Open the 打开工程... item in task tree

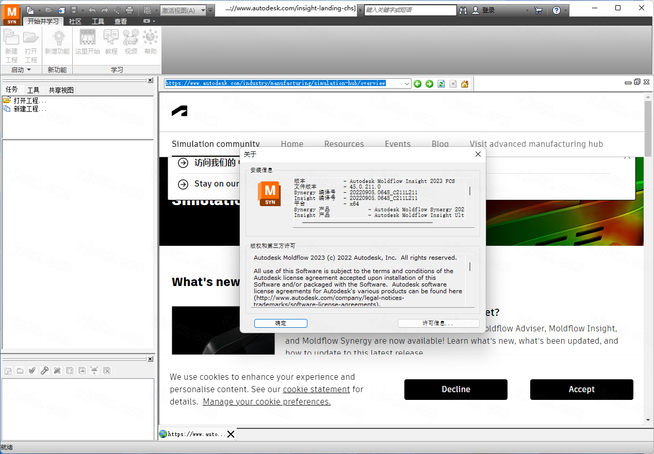click(30, 100)
